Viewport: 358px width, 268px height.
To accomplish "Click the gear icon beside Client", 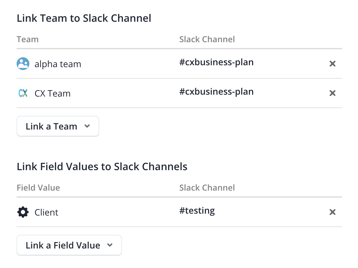I will (x=23, y=212).
